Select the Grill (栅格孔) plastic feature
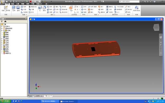This screenshot has height=103, width=165. click(x=110, y=7)
